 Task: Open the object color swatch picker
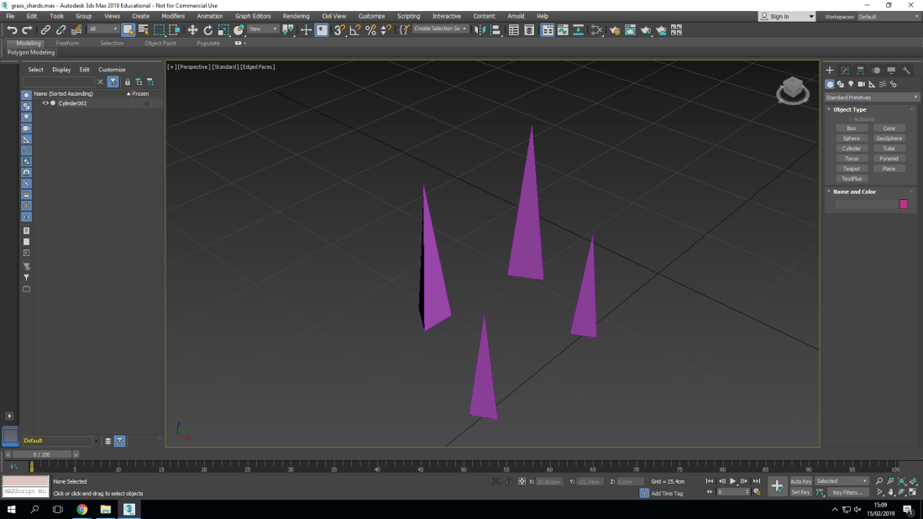[x=903, y=203]
